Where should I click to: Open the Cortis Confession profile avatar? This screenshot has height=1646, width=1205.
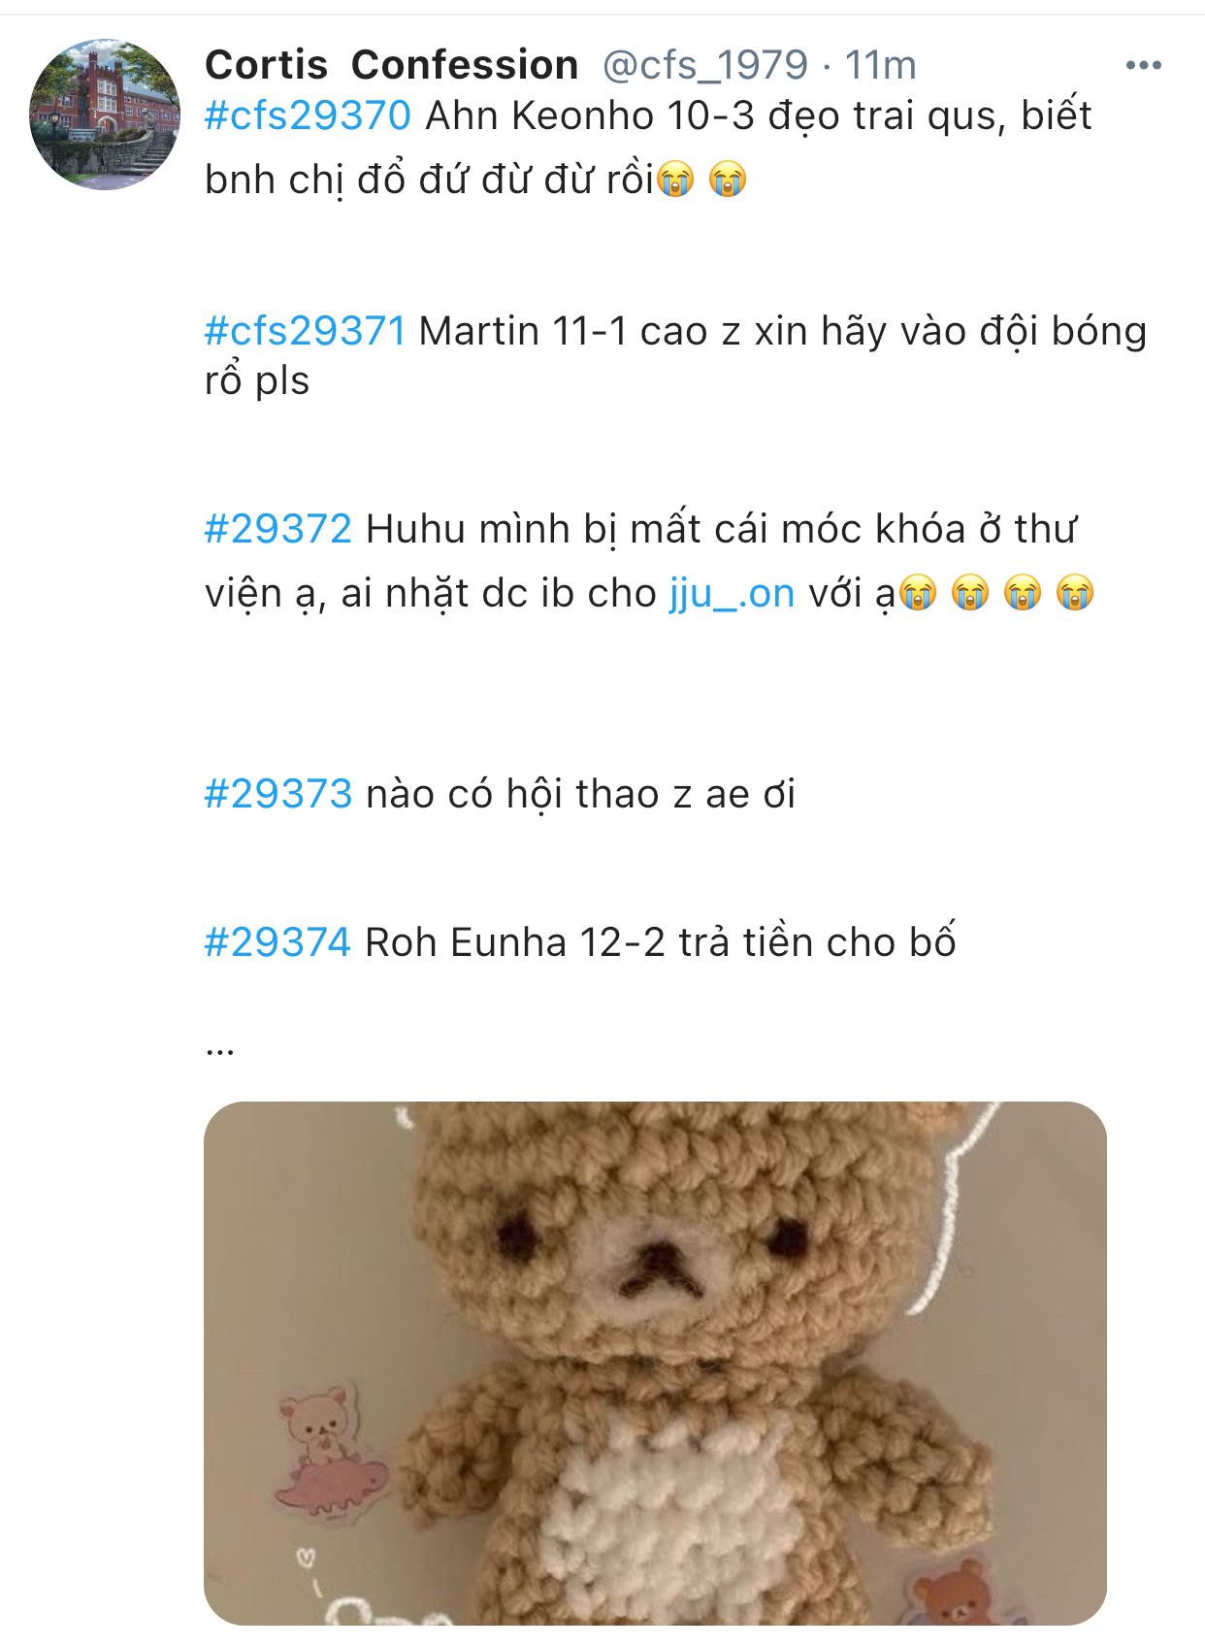(x=105, y=115)
